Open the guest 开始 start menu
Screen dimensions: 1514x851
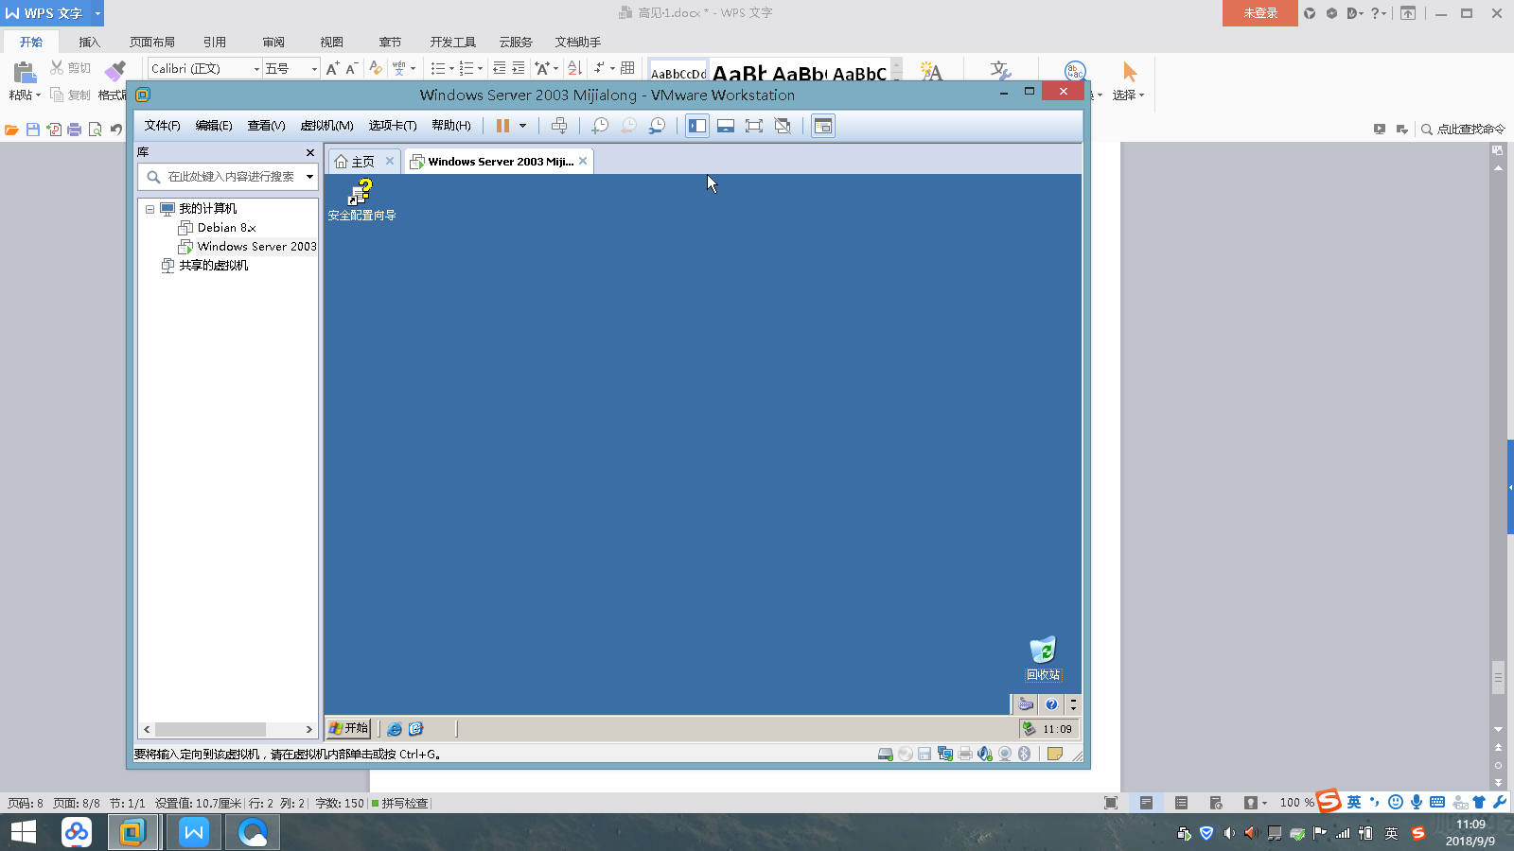click(x=348, y=728)
